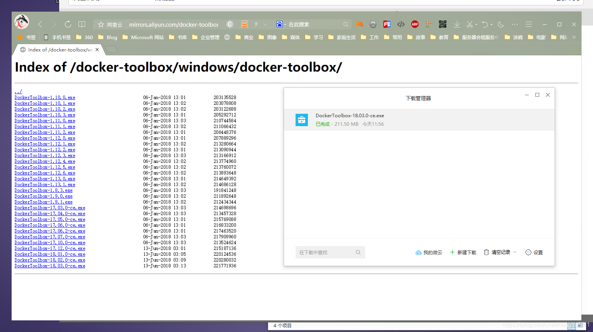
Task: Open DockerToolbox-1.8.3.exe link
Action: [x=43, y=190]
